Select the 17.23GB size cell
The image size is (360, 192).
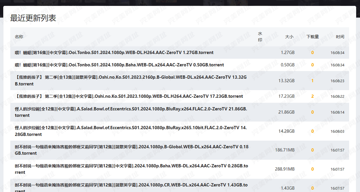pos(286,96)
